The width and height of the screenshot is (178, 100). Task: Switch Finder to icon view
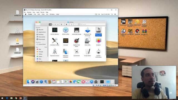pyautogui.click(x=50, y=24)
